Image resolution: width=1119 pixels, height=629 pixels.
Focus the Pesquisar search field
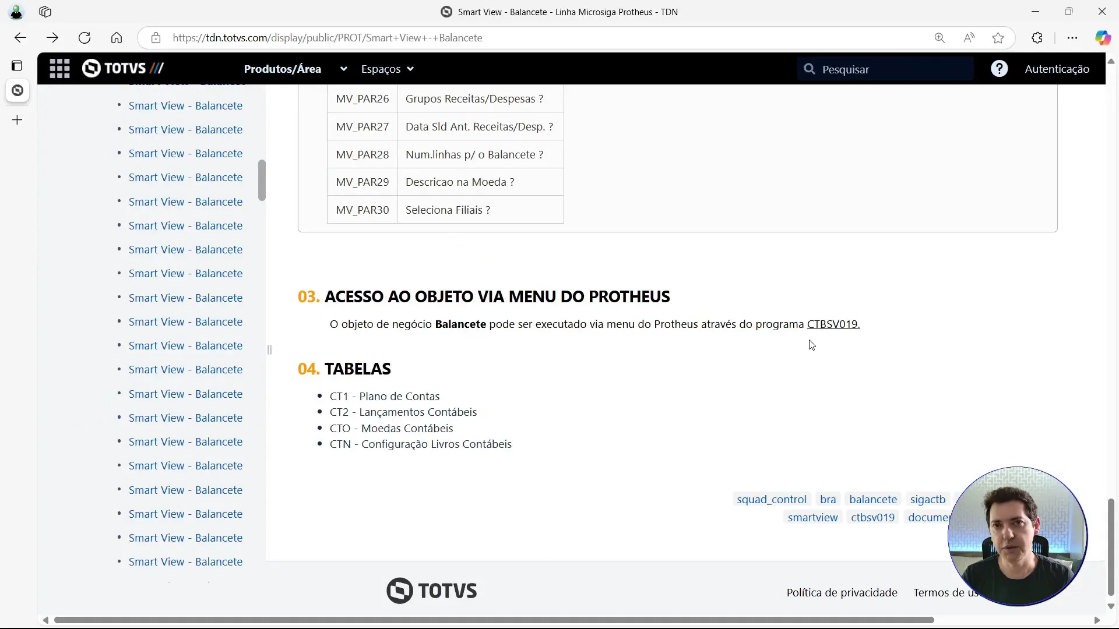point(886,69)
